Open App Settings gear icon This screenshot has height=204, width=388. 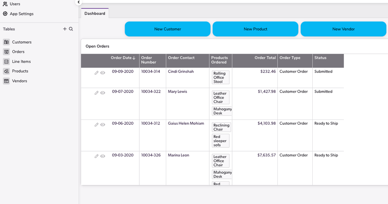[5, 14]
